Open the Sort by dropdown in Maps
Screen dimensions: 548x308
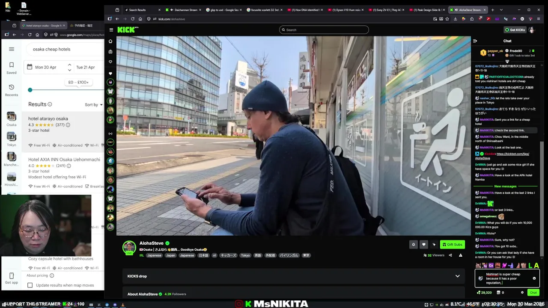[x=94, y=105]
